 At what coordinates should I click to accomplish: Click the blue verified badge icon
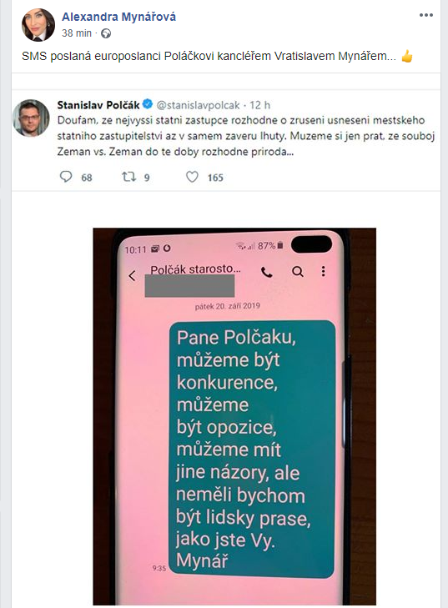pyautogui.click(x=148, y=104)
